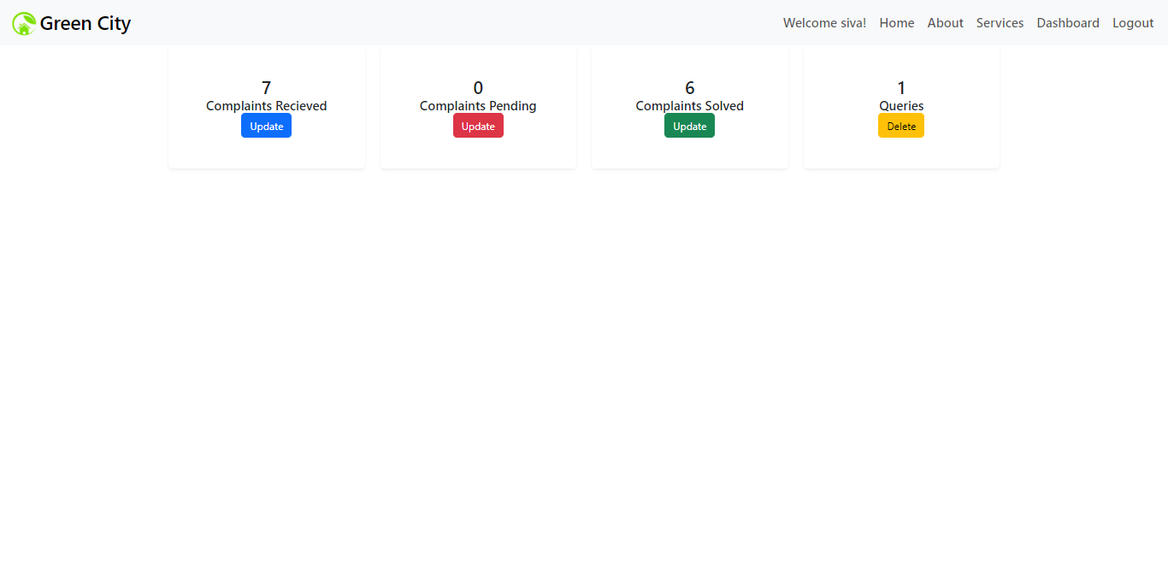Click the Green City leaf logo
Viewport: 1168px width, 567px height.
pyautogui.click(x=22, y=23)
